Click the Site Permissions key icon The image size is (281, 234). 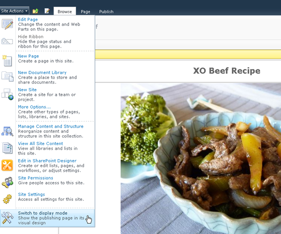(7, 183)
